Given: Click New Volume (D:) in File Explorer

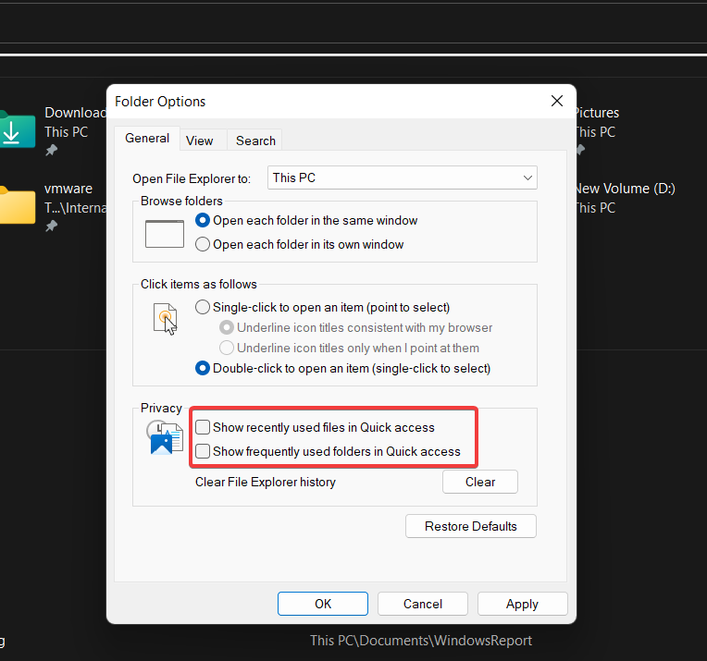Looking at the screenshot, I should click(x=626, y=189).
